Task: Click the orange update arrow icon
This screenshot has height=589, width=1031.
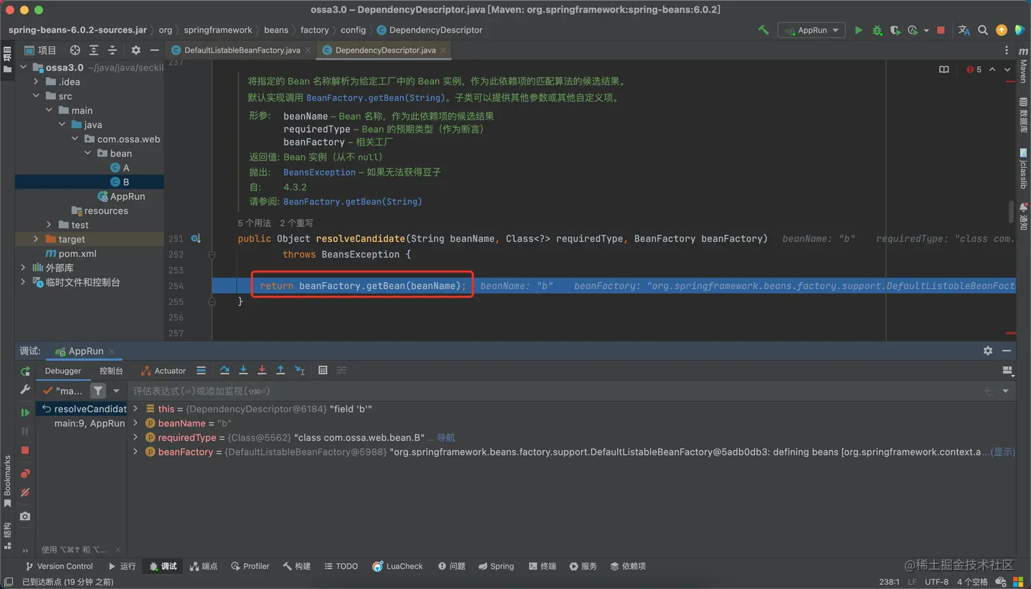Action: (1001, 30)
